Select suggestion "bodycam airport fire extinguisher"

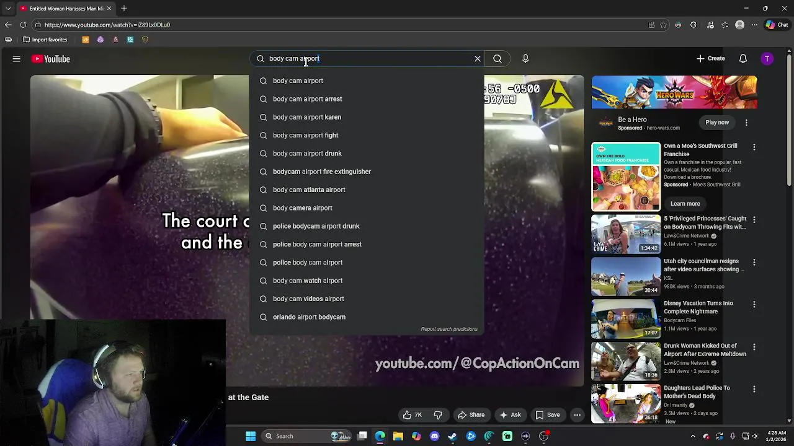[x=367, y=172]
